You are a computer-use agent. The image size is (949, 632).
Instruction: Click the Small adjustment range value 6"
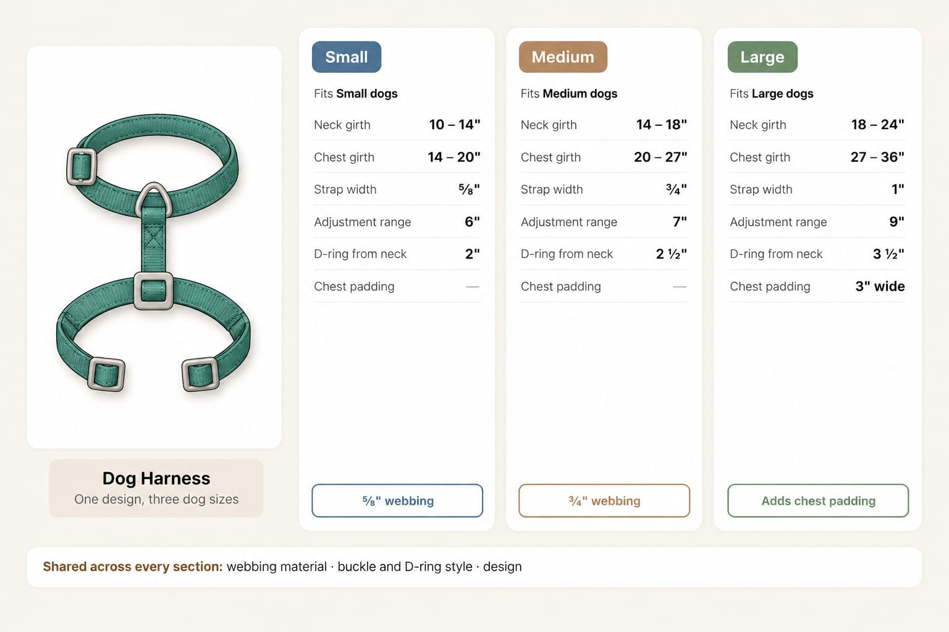473,222
